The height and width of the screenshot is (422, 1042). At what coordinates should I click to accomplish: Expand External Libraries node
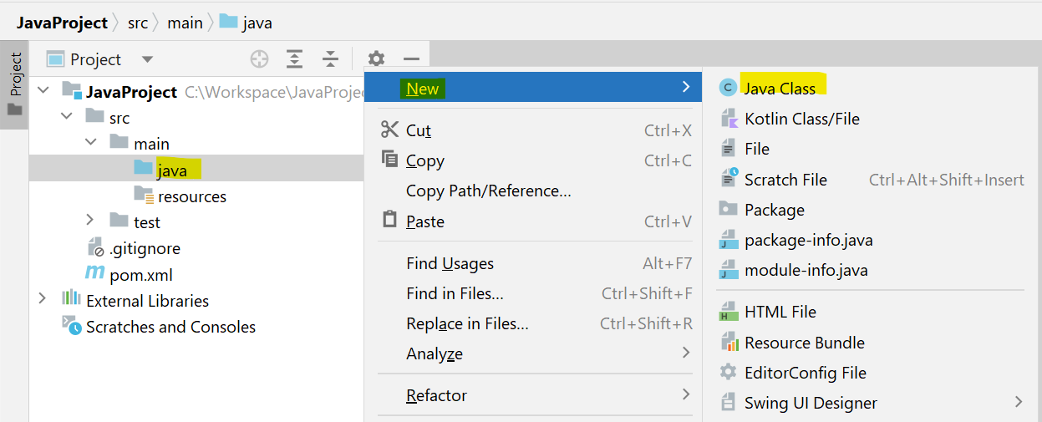[x=42, y=298]
